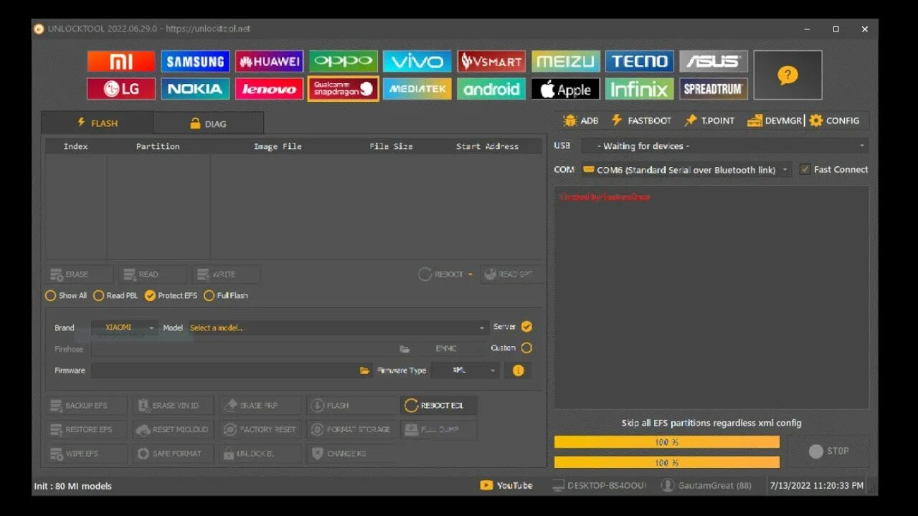
Task: Expand the REBOOT options arrow
Action: click(470, 274)
